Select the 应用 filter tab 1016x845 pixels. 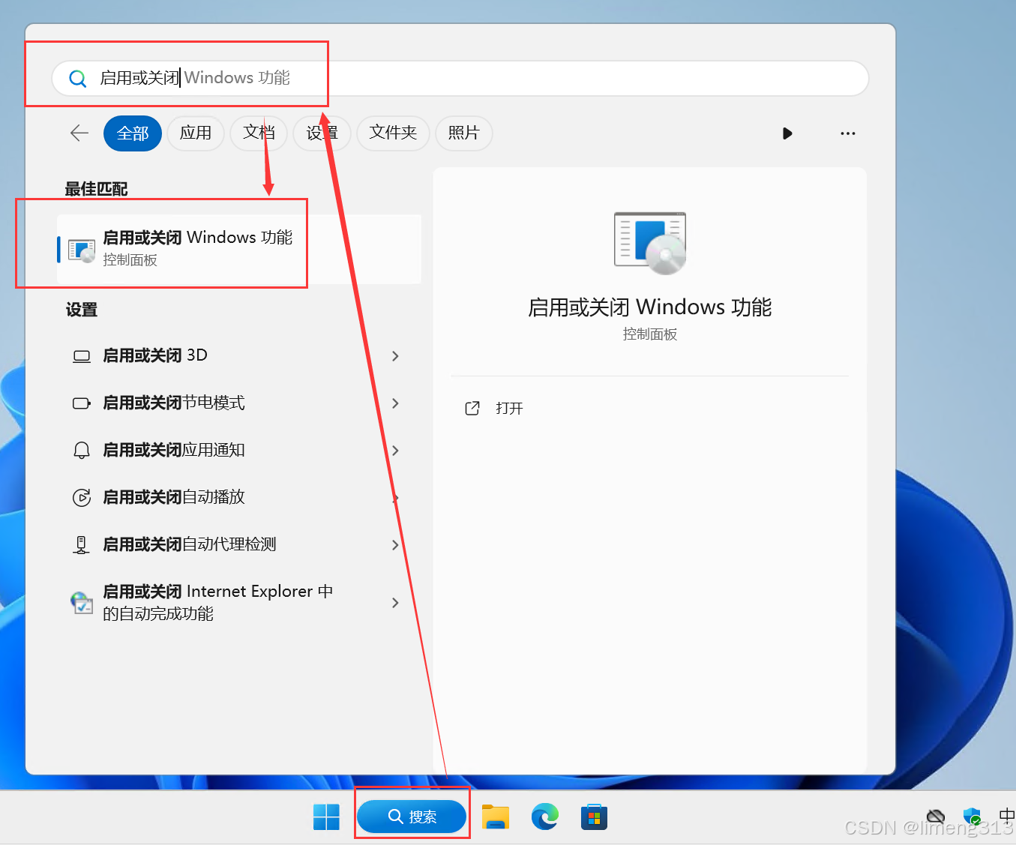tap(196, 133)
